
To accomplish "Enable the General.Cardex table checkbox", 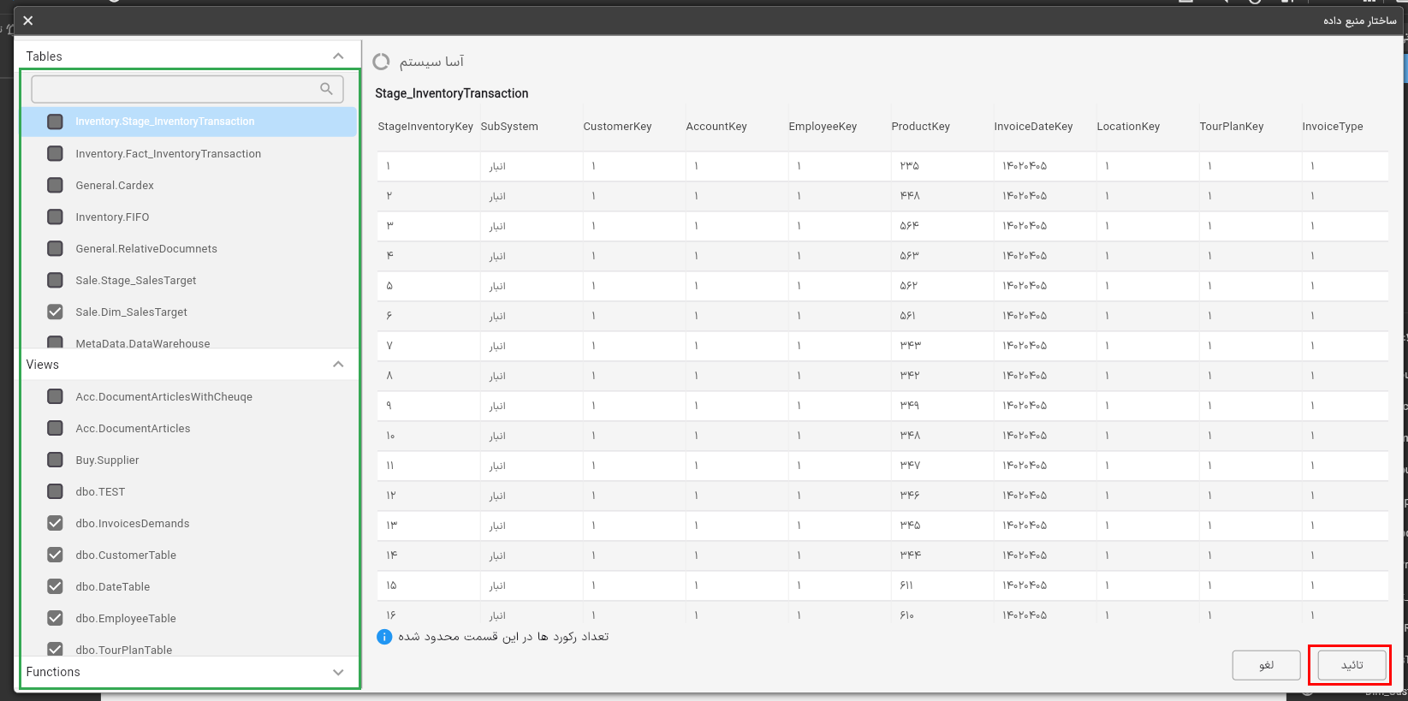I will [55, 185].
